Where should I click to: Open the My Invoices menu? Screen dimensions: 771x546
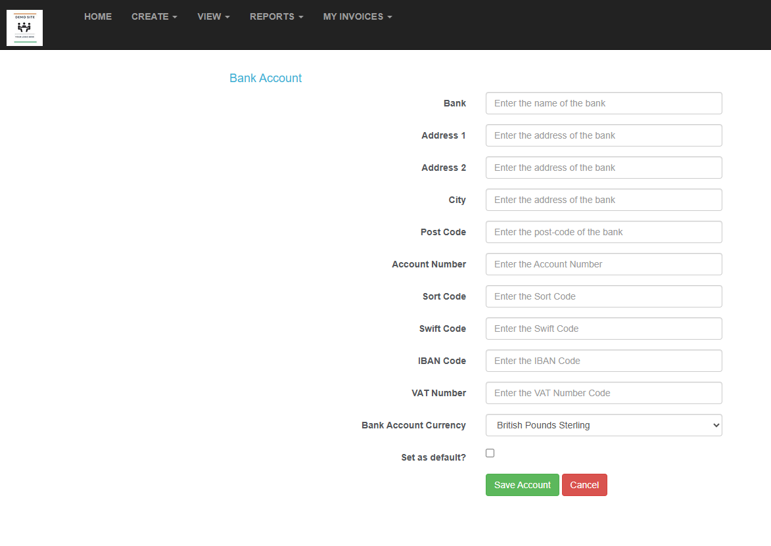(358, 16)
